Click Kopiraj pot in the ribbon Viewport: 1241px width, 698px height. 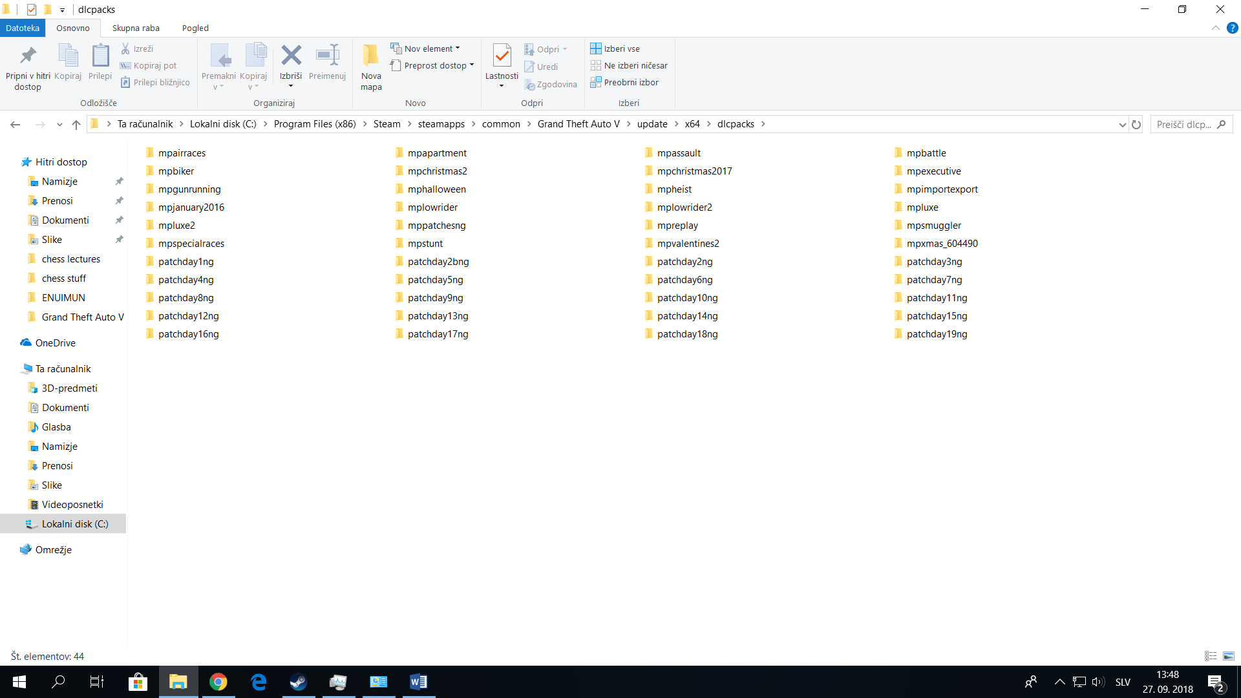pos(149,65)
